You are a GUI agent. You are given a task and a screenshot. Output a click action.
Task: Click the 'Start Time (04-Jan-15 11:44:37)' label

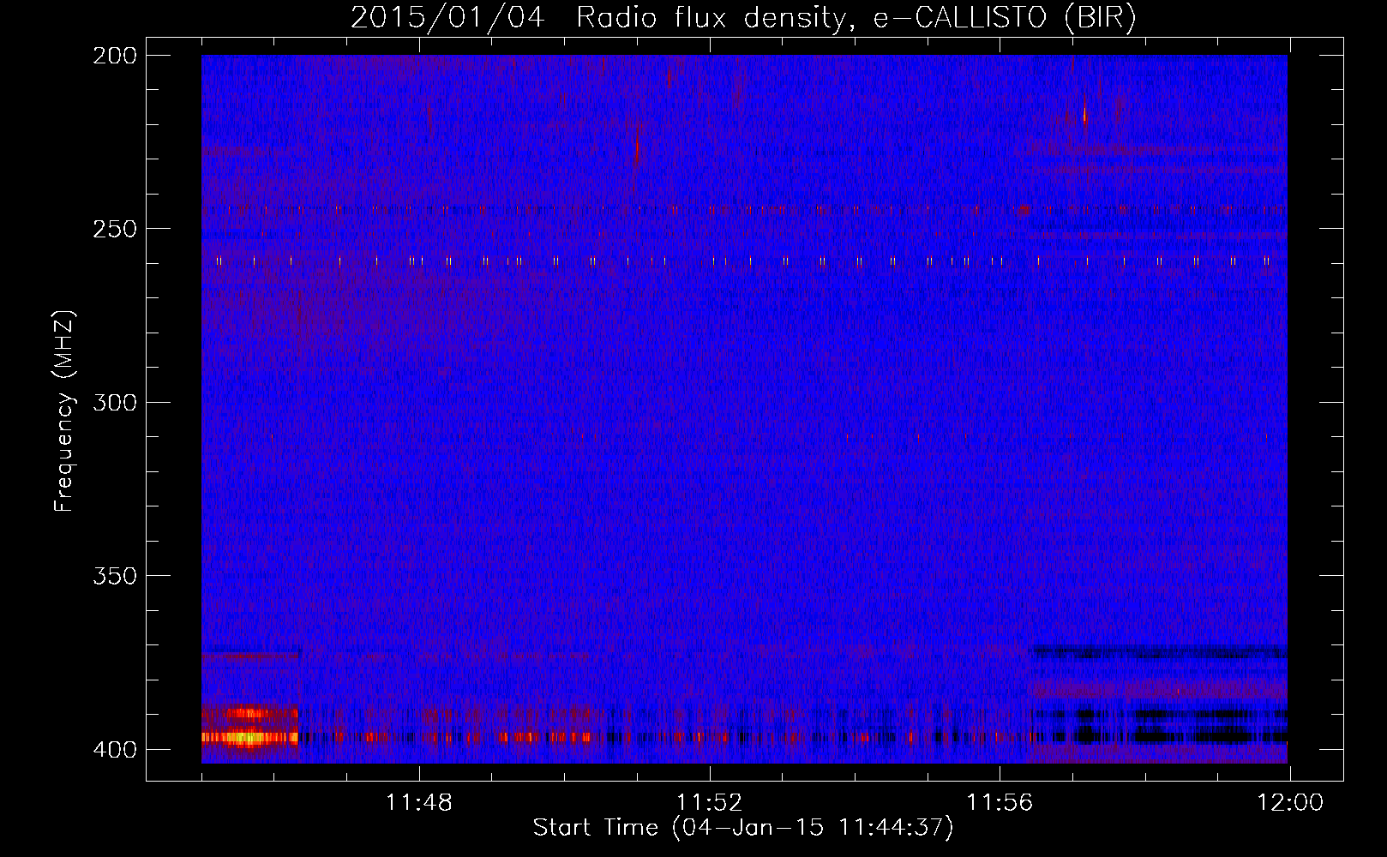click(x=743, y=828)
